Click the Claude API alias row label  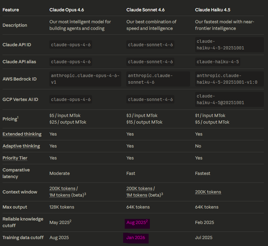tap(19, 62)
